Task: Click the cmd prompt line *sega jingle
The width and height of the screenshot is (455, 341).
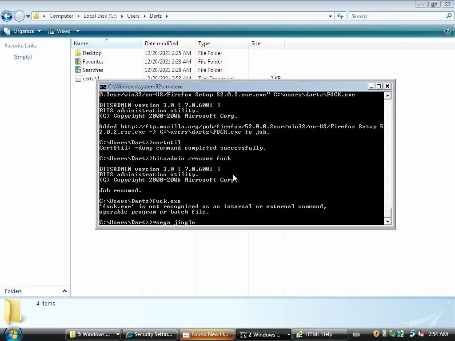Action: (147, 222)
